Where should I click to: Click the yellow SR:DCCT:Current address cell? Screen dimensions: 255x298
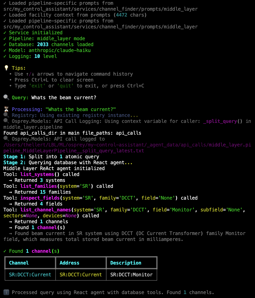click(81, 275)
